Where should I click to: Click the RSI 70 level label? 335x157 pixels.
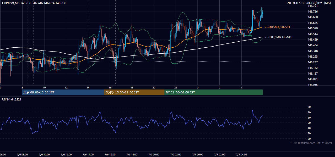[x=309, y=112]
